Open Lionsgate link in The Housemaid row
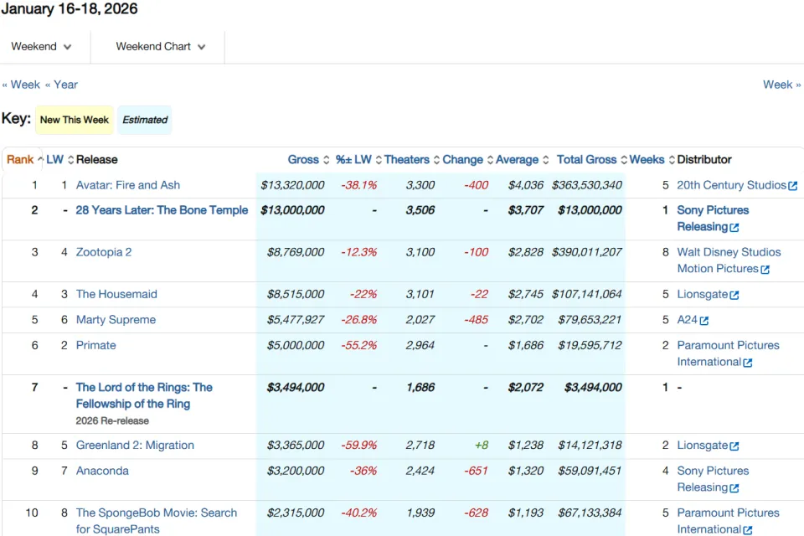This screenshot has width=804, height=536. pyautogui.click(x=703, y=295)
